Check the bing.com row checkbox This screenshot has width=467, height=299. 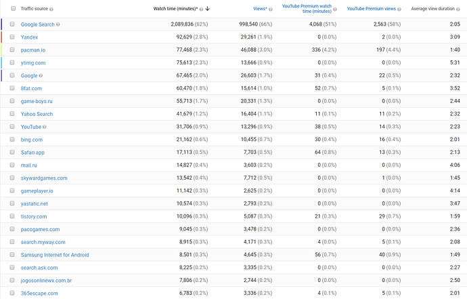12,140
